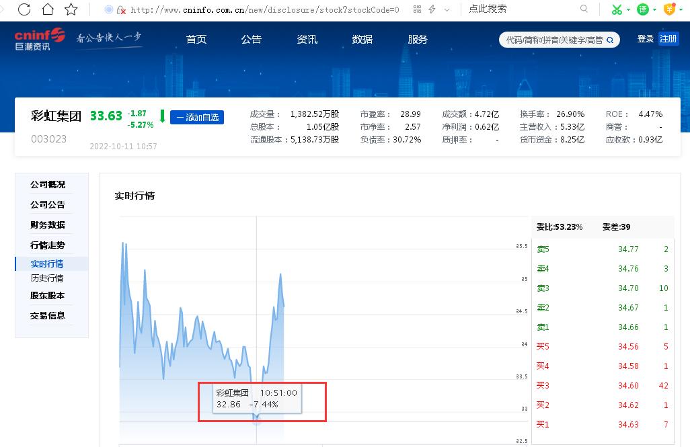The height and width of the screenshot is (447, 690).
Task: Expand the screenshot extension dropdown arrow
Action: coord(628,9)
